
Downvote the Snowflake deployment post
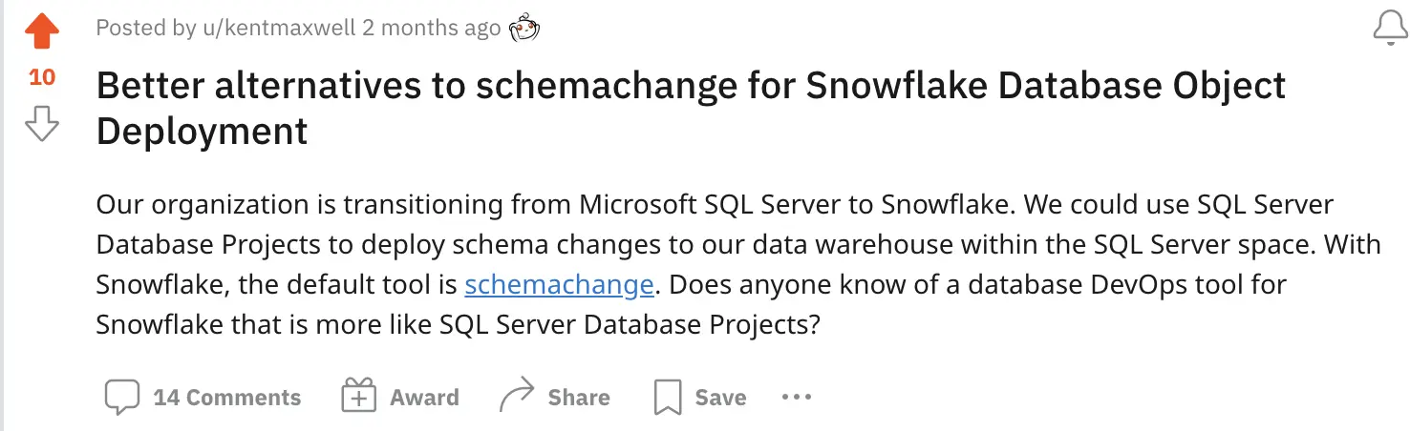pos(42,124)
